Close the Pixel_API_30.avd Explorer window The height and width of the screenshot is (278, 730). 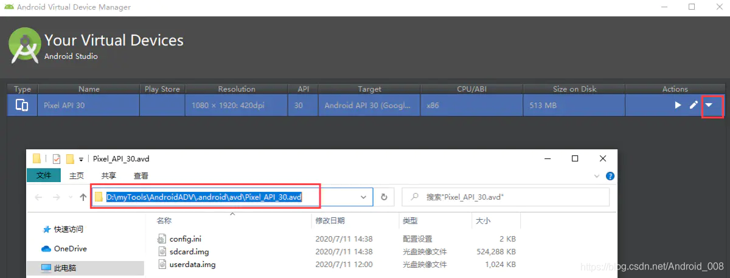tap(603, 158)
